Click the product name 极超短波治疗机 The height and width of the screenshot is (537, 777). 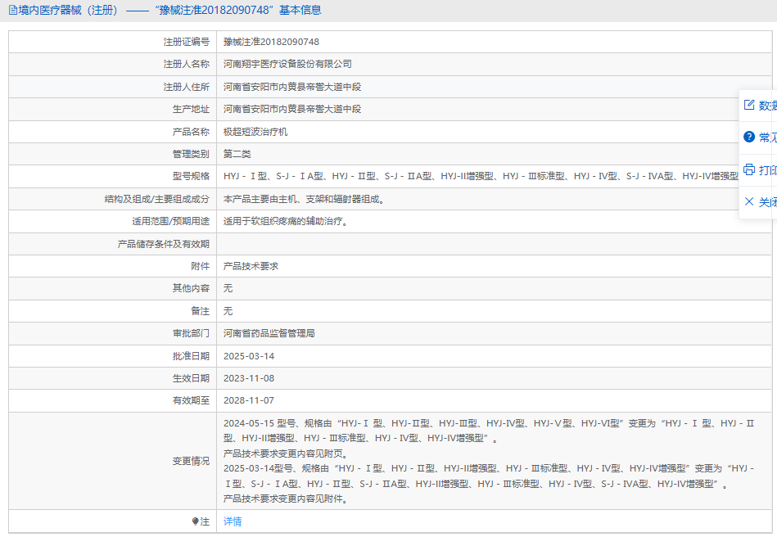point(255,132)
